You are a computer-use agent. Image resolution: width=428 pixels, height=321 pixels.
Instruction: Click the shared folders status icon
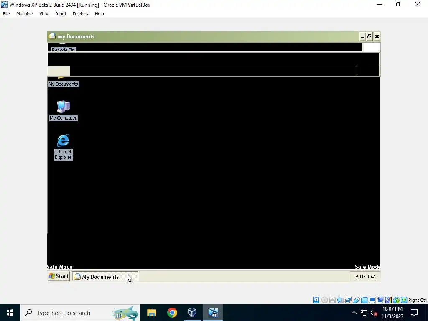tap(364, 300)
